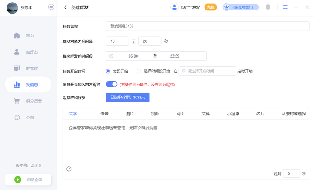Screen dimensions: 314x190
Task: Click the chat bubble icon for 企微
Action: (x=17, y=117)
